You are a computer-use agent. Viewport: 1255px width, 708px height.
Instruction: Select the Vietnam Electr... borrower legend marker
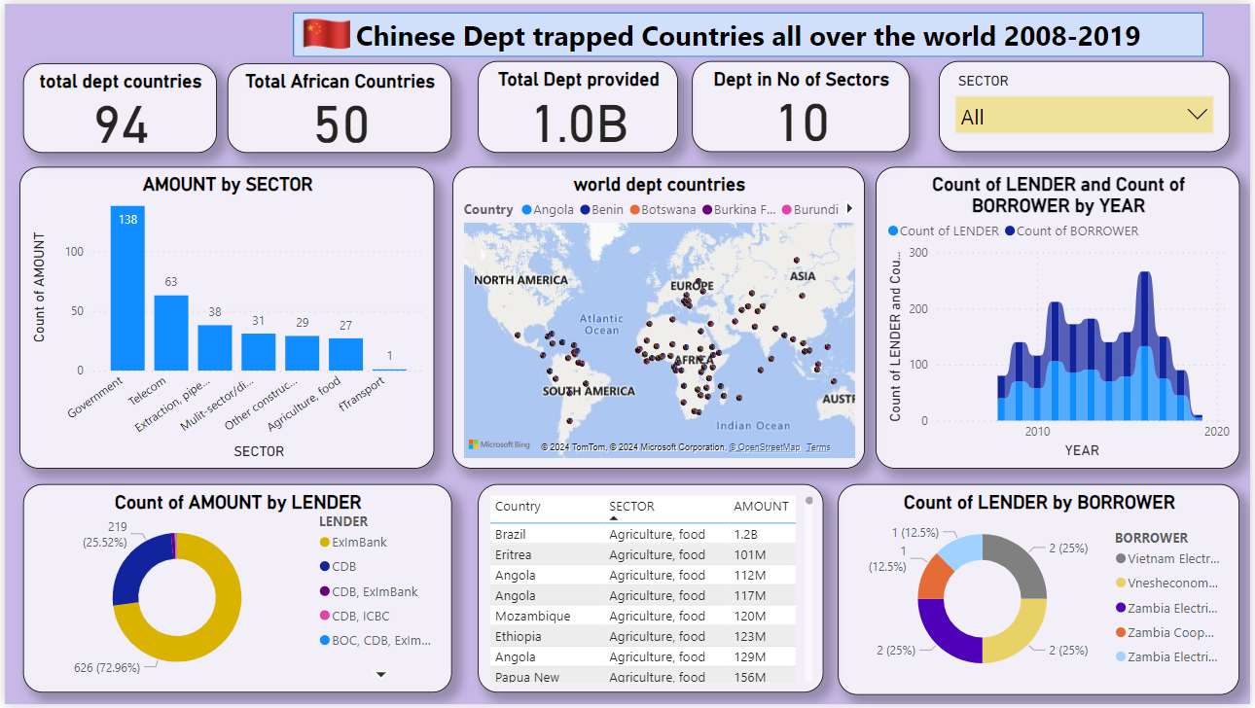click(1121, 559)
